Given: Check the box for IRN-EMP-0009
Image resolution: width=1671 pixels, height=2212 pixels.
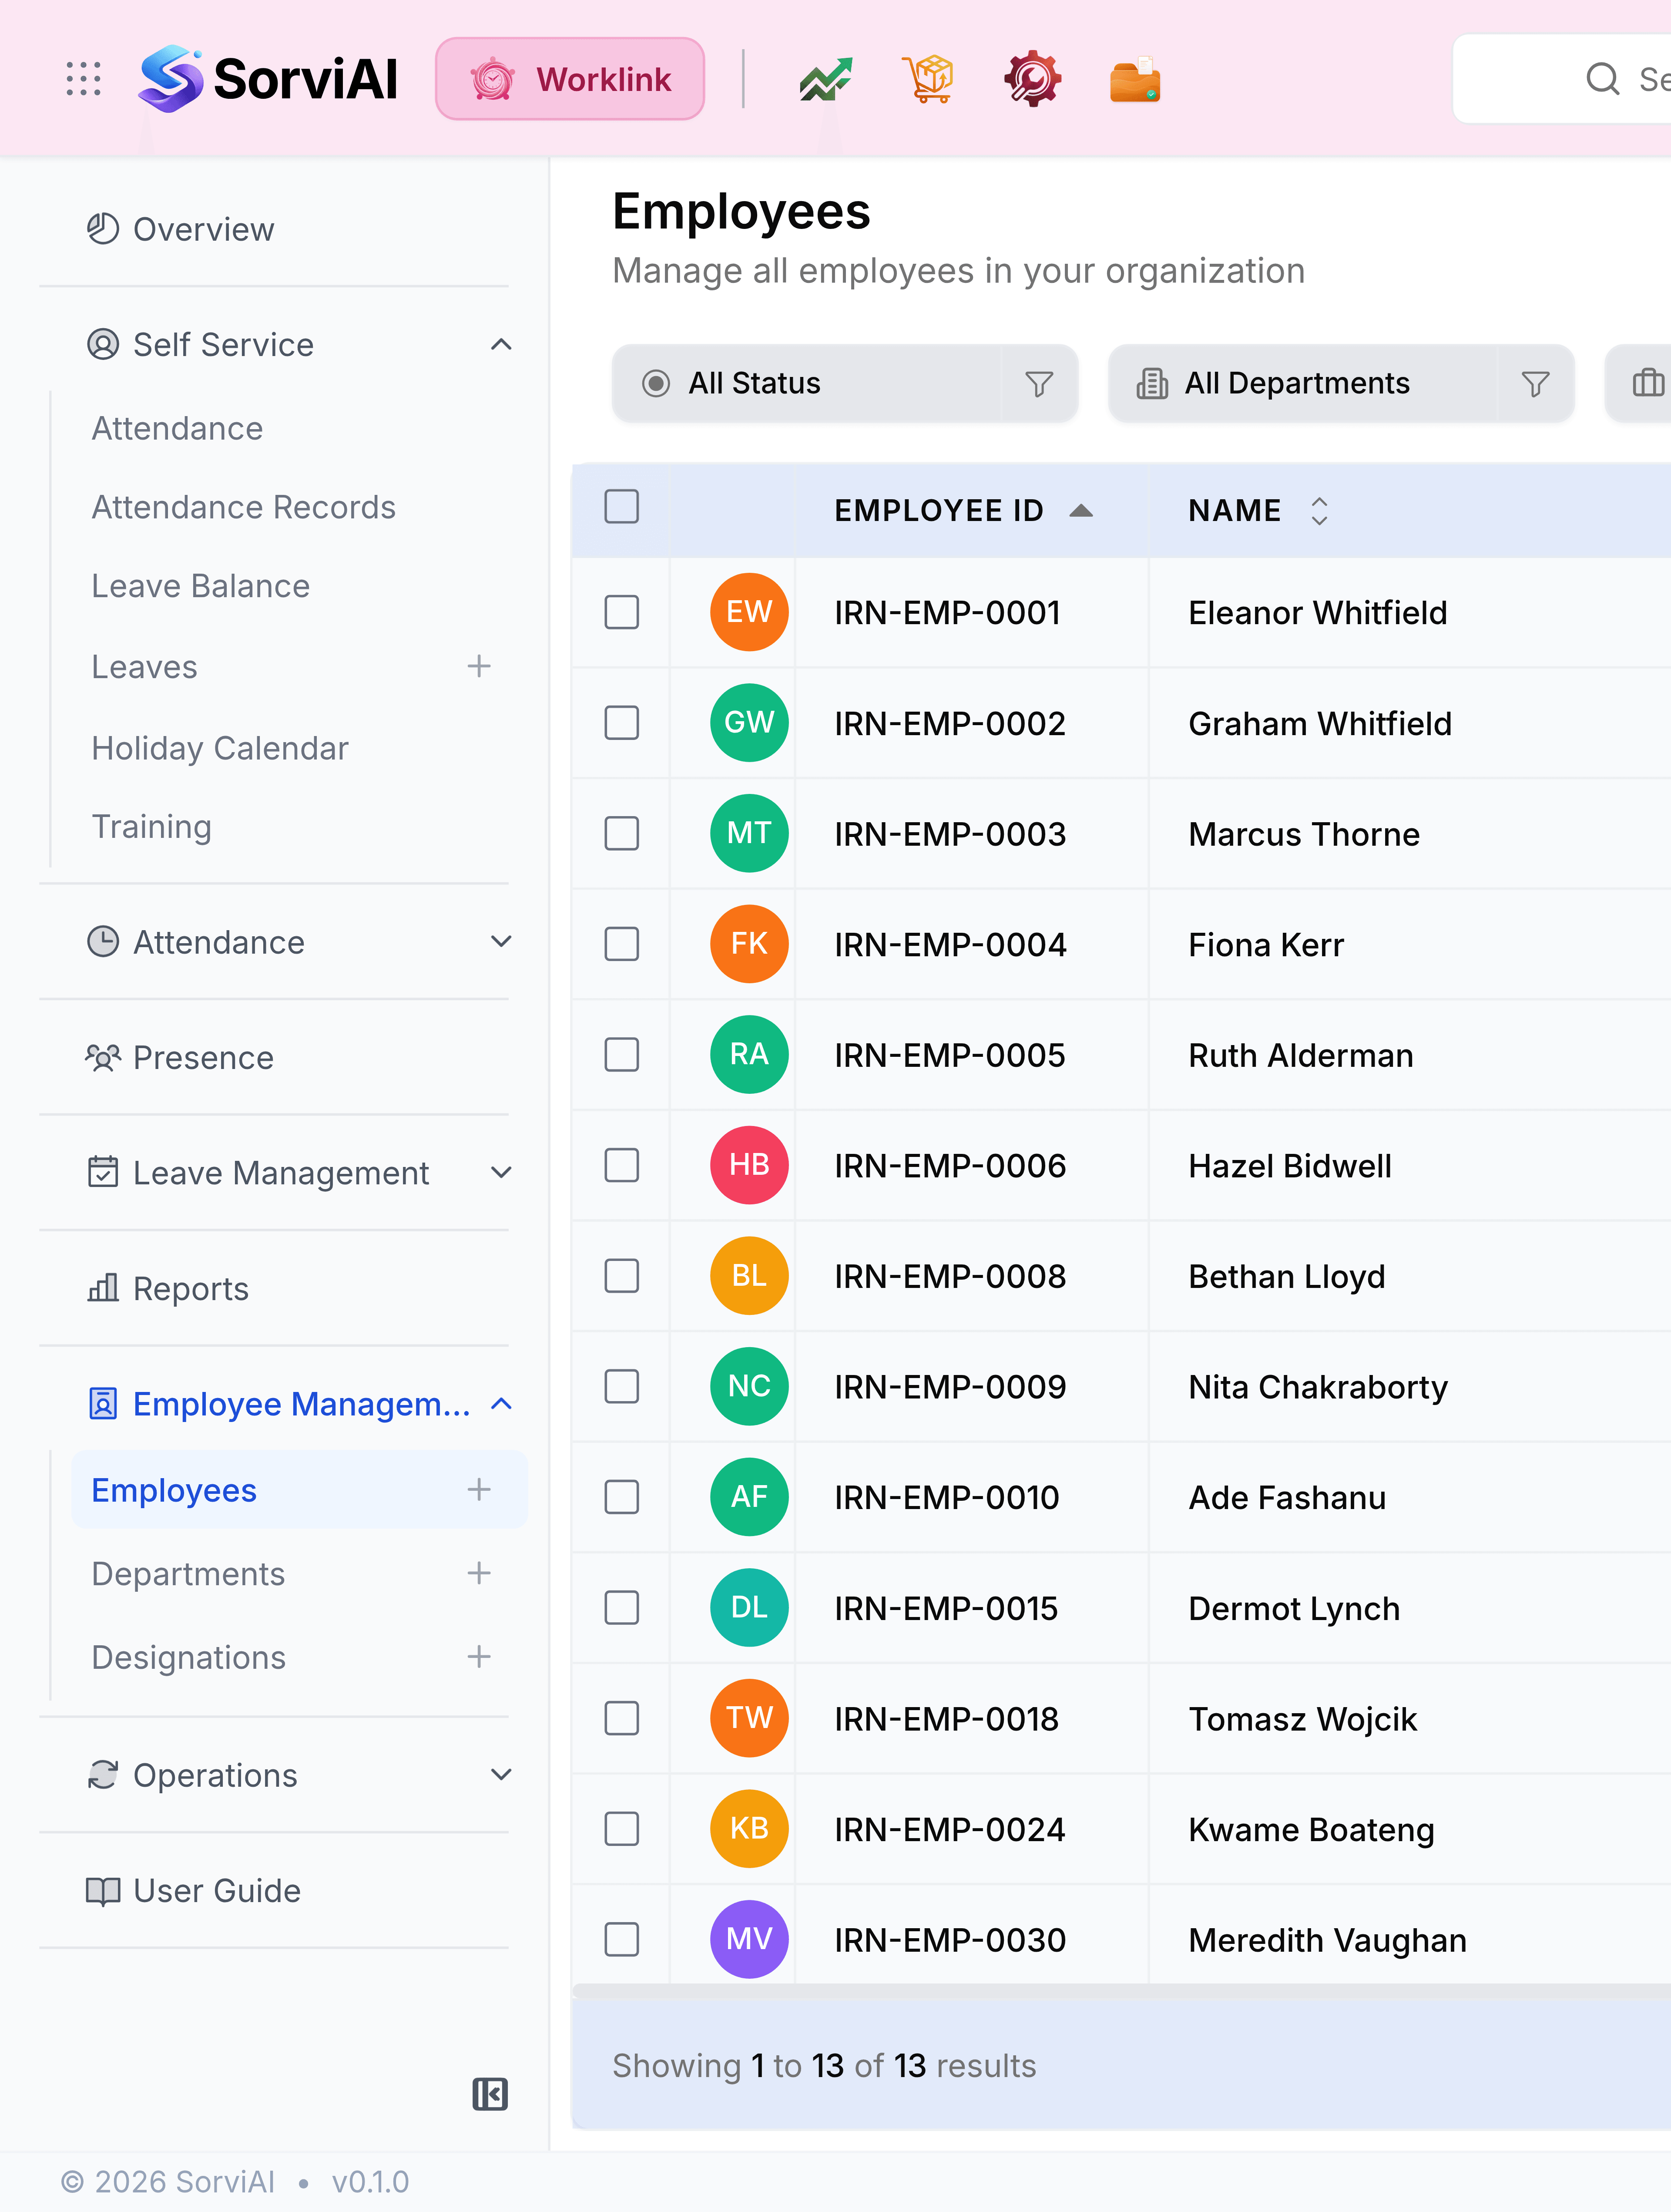Looking at the screenshot, I should tap(621, 1386).
